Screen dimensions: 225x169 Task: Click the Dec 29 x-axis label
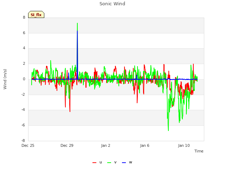67,145
